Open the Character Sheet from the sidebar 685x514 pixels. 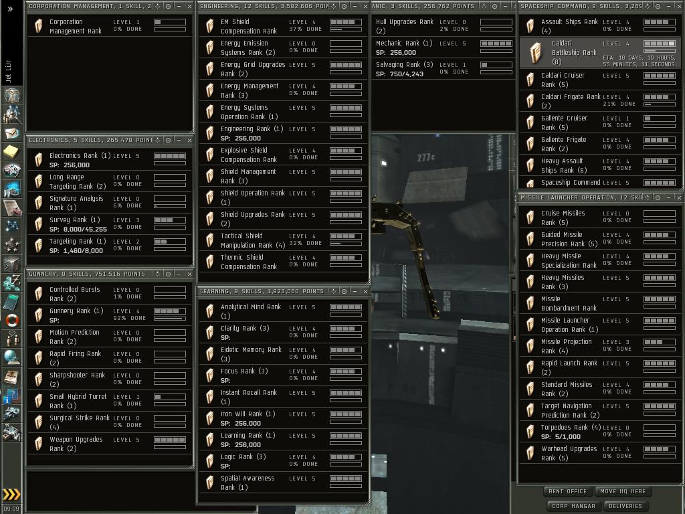click(x=12, y=95)
